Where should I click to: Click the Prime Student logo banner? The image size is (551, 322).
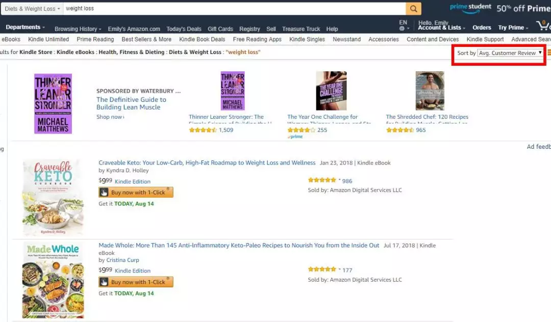[x=470, y=8]
